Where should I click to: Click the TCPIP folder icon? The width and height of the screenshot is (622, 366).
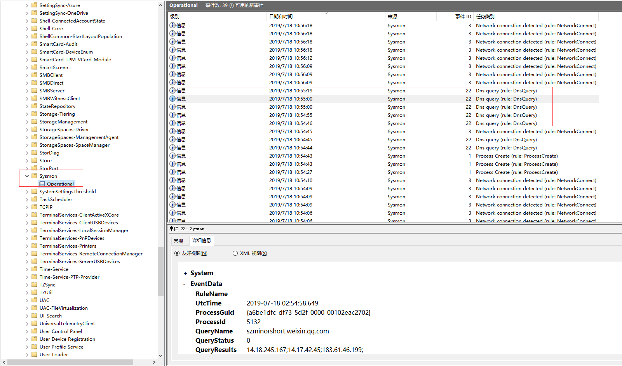[34, 207]
